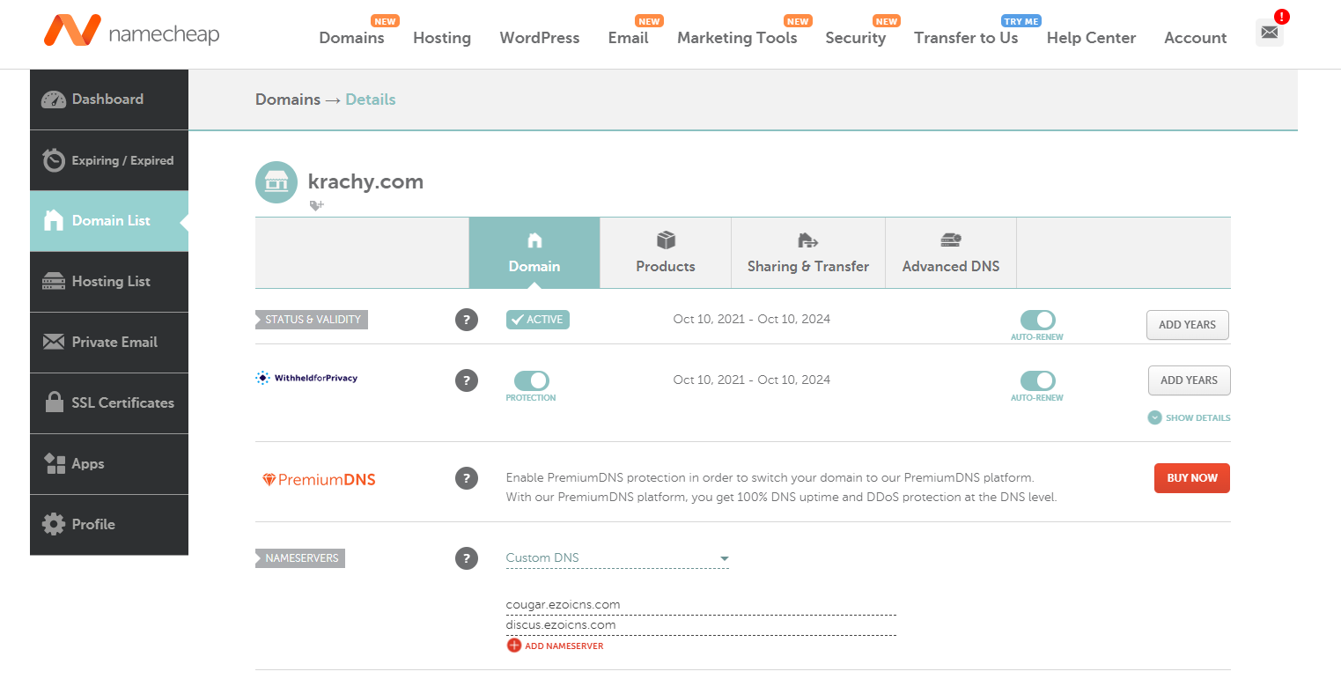Toggle auto-renew for domain Status & Validity
1341x679 pixels.
pyautogui.click(x=1037, y=321)
